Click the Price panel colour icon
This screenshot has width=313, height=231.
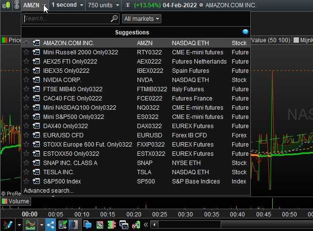pyautogui.click(x=4, y=40)
